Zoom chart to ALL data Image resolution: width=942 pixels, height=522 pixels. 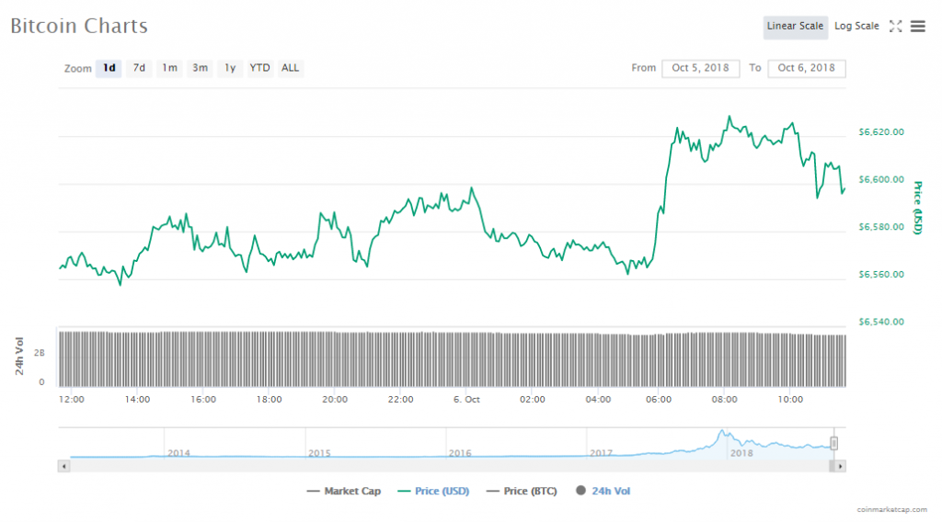(x=290, y=68)
